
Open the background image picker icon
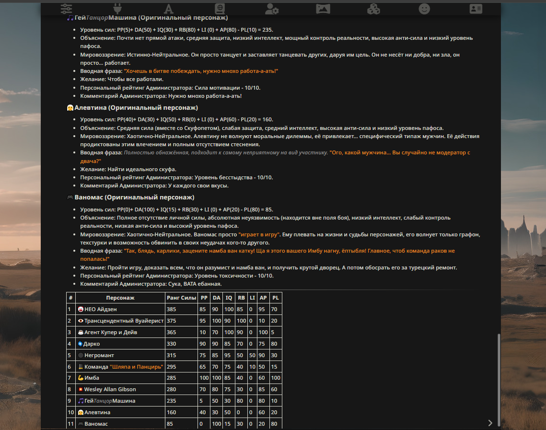click(x=323, y=9)
